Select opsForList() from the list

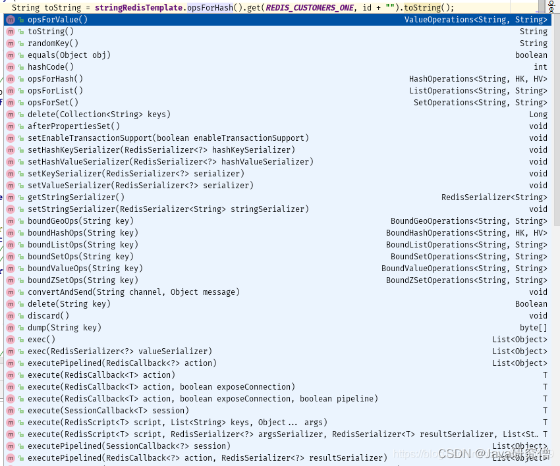(277, 91)
